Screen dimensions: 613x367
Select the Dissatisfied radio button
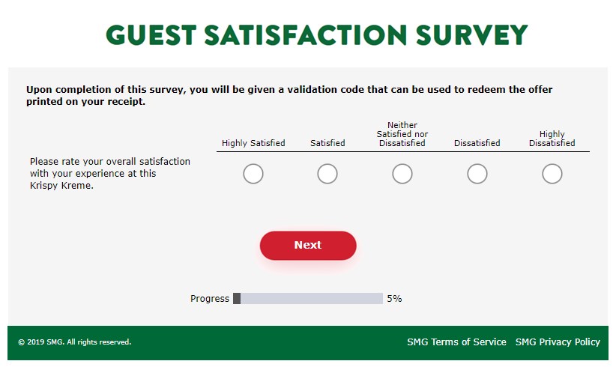coord(477,174)
